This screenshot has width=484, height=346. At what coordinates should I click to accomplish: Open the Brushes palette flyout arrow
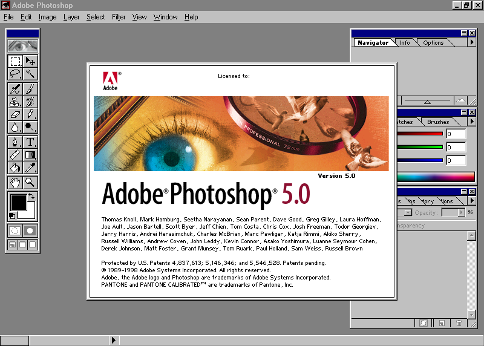point(472,122)
